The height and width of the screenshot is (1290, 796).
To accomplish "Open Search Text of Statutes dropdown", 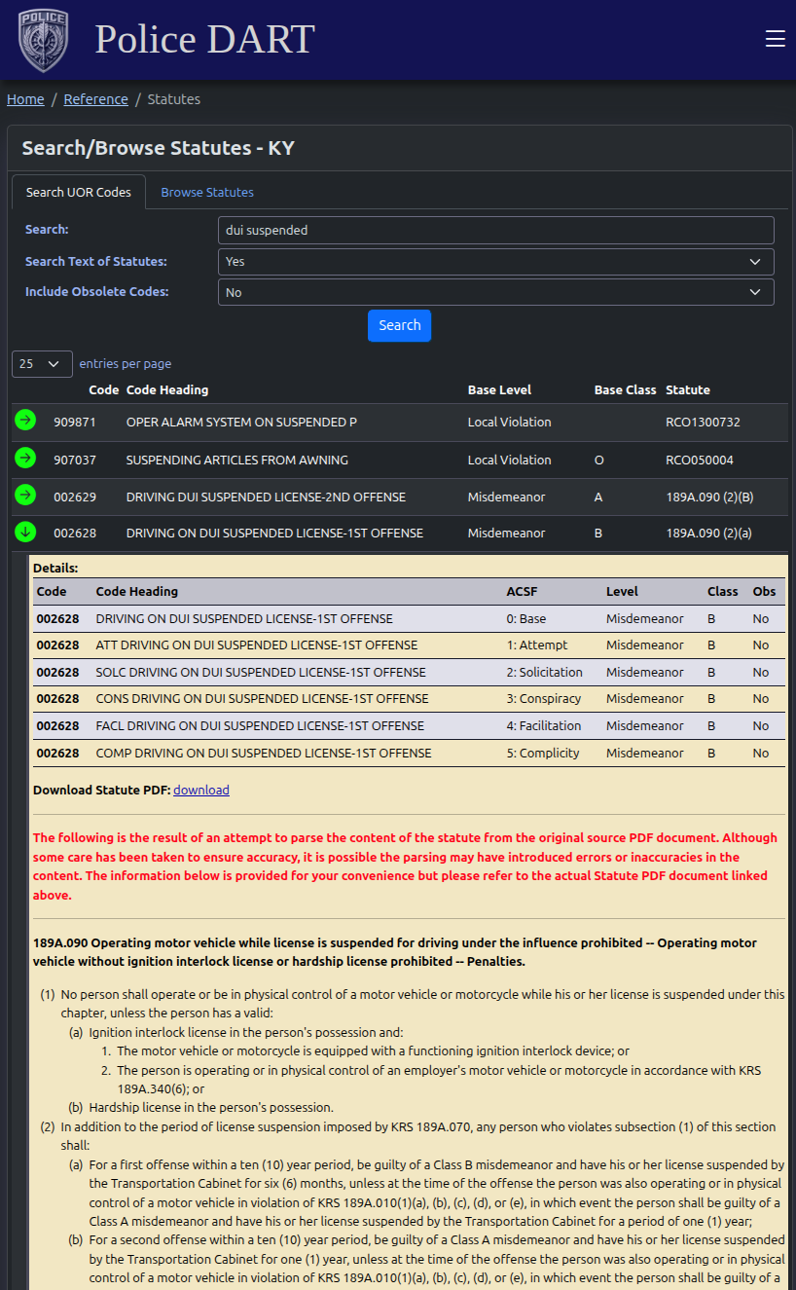I will pos(495,262).
